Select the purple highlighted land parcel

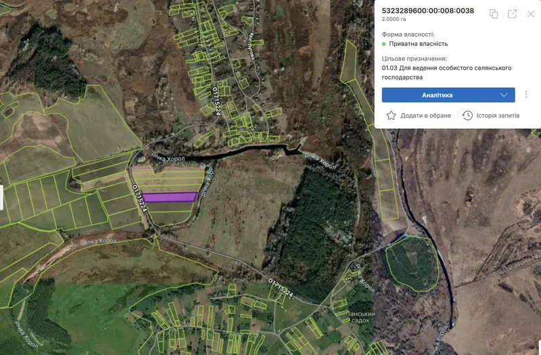click(x=169, y=197)
